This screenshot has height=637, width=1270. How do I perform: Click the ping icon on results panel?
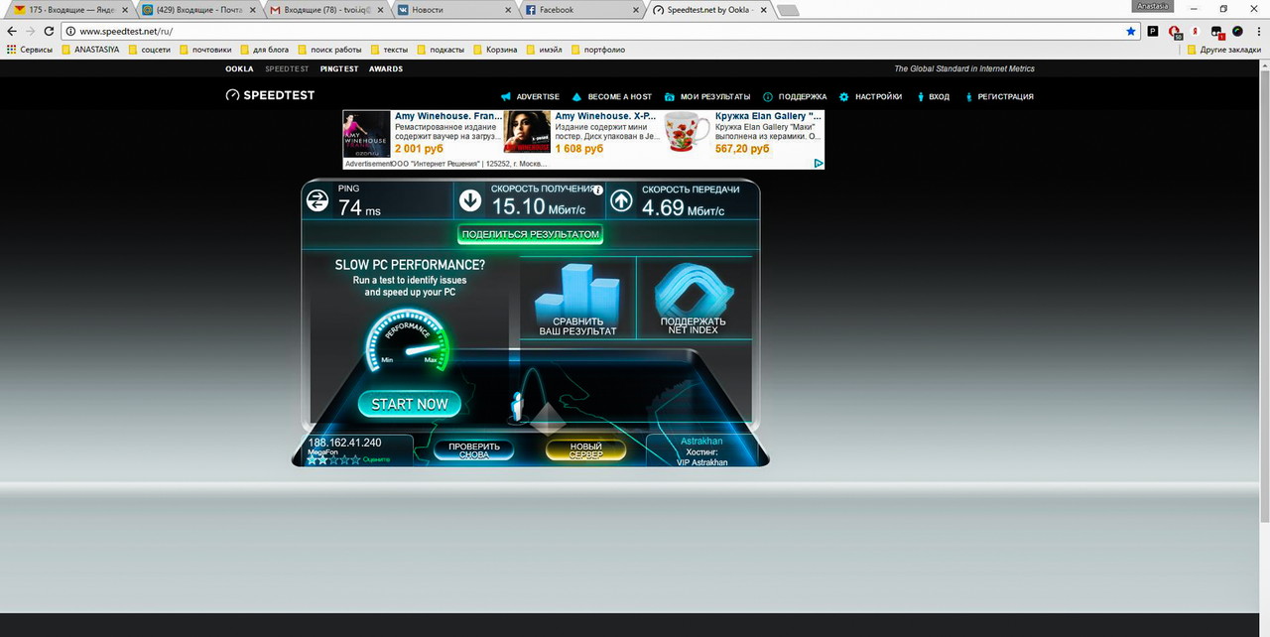coord(317,200)
